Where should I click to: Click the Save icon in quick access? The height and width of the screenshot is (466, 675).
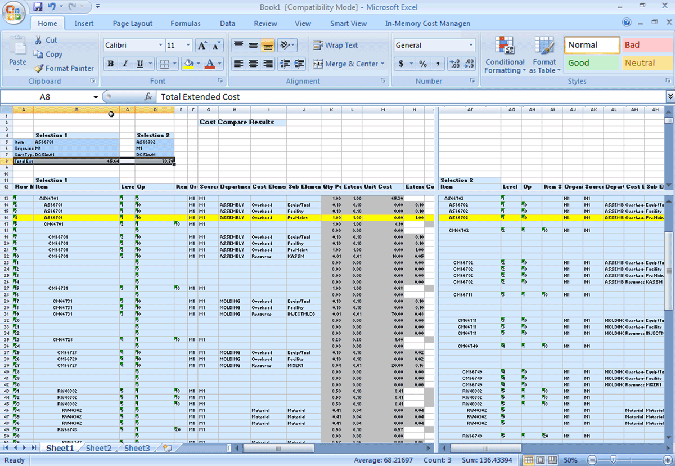coord(38,7)
